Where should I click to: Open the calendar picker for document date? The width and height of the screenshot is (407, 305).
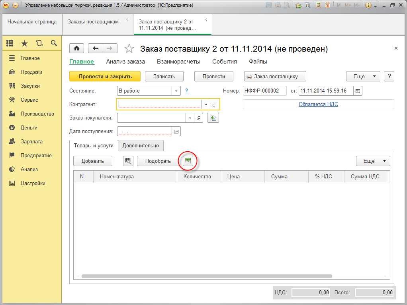[x=358, y=91]
